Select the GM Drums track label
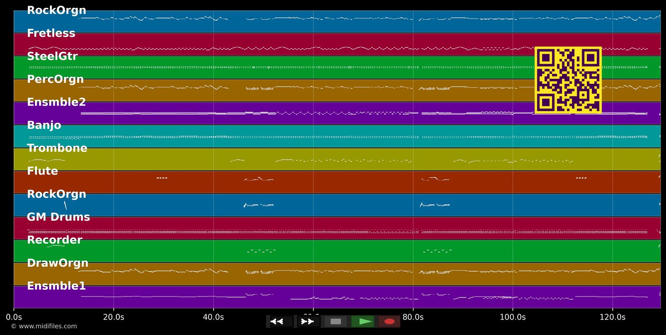Image resolution: width=666 pixels, height=335 pixels. (59, 217)
